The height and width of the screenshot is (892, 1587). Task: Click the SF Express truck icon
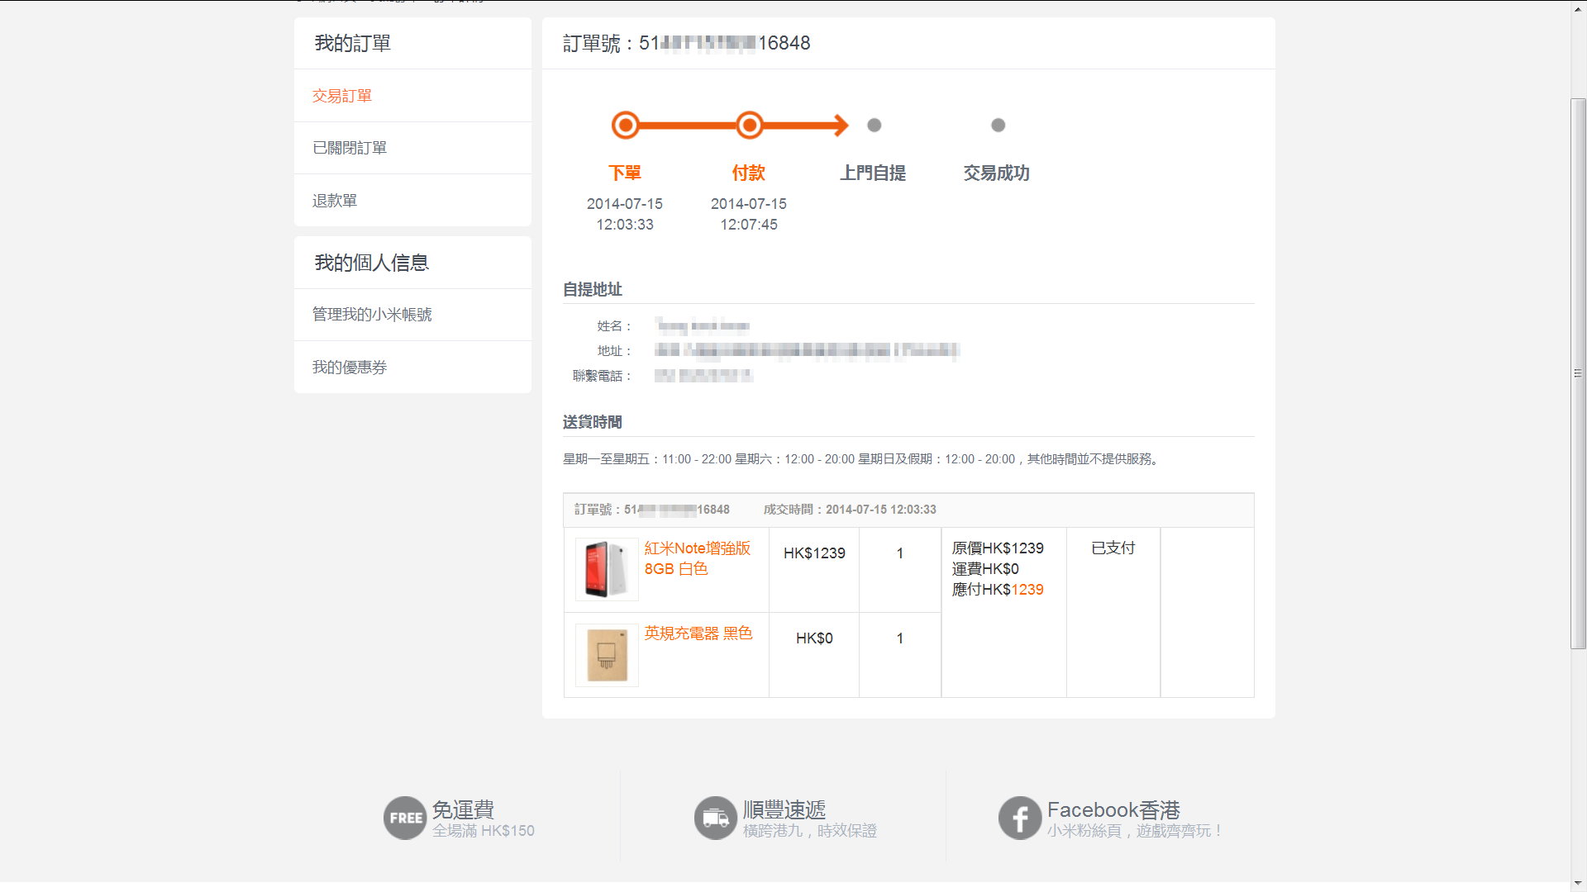[x=715, y=818]
